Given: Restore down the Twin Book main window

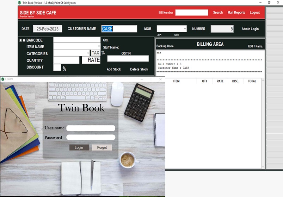Looking at the screenshot, I should tap(269, 3).
